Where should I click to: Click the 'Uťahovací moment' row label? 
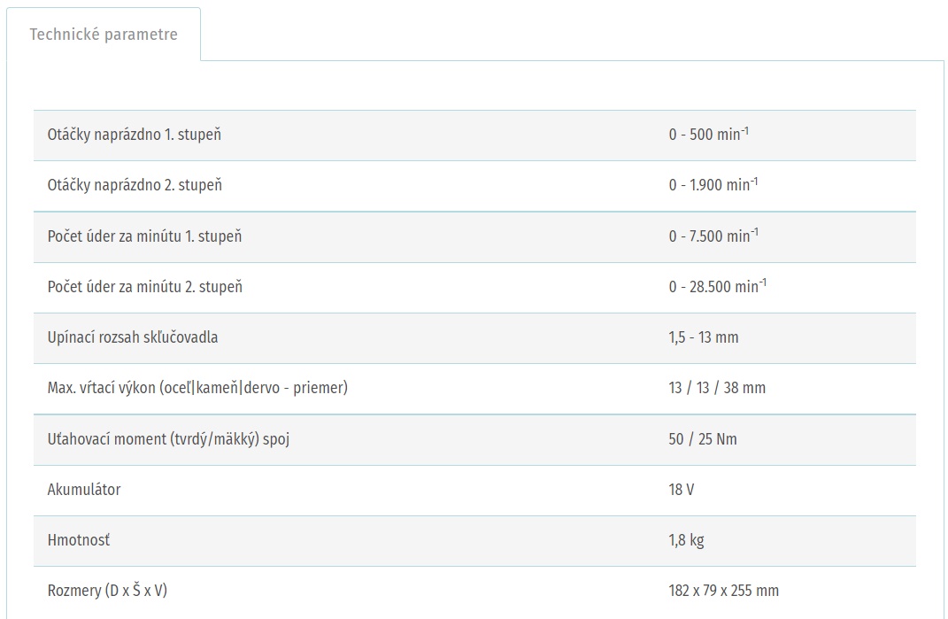[168, 439]
